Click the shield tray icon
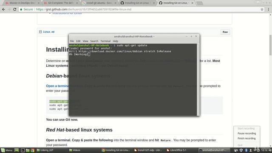The height and width of the screenshot is (153, 272). click(x=241, y=150)
